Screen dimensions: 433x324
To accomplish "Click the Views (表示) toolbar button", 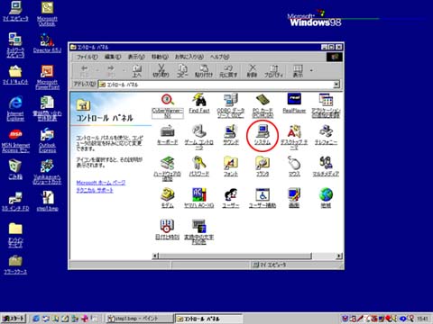I will (298, 71).
